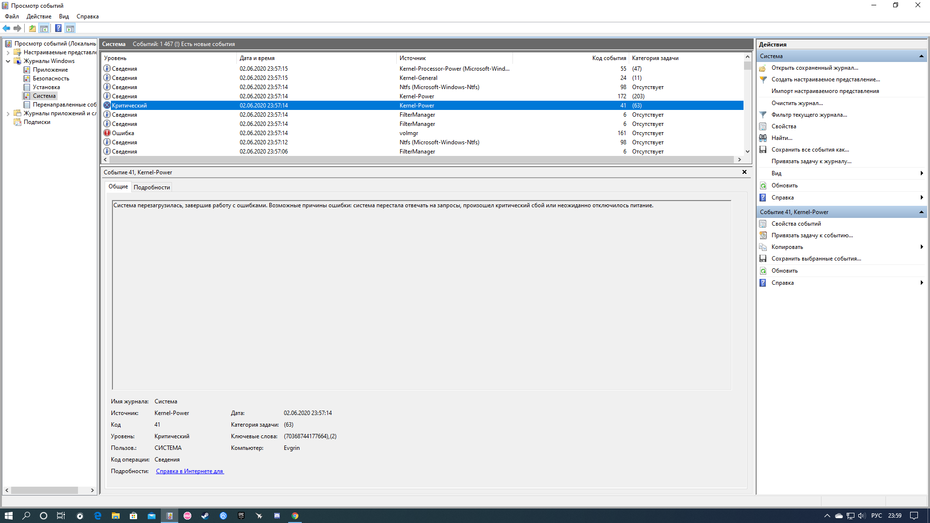The image size is (930, 523).
Task: Open Справка в Интернете link
Action: point(189,471)
